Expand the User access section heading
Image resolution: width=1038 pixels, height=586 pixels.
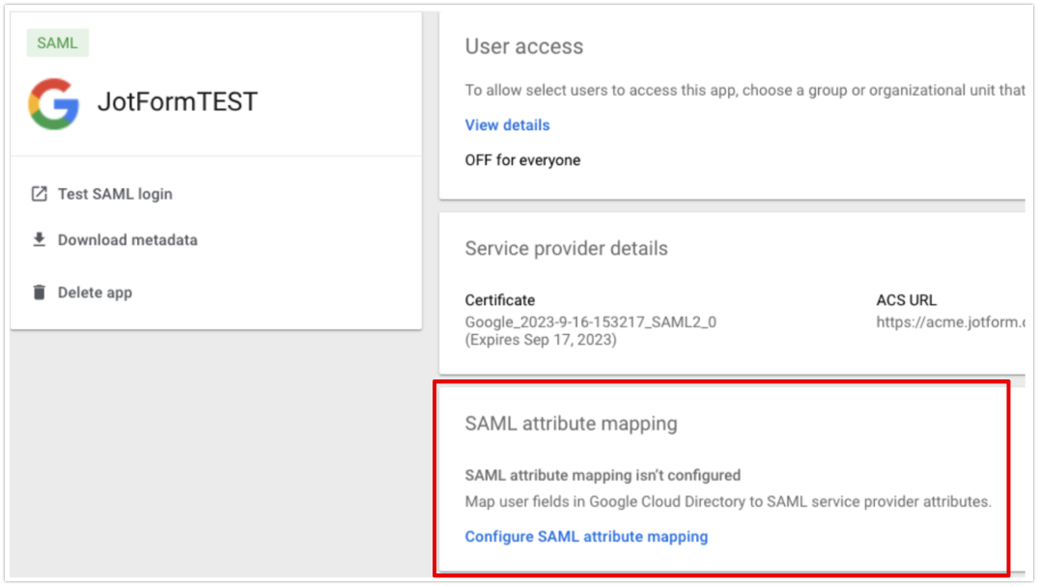(x=524, y=46)
